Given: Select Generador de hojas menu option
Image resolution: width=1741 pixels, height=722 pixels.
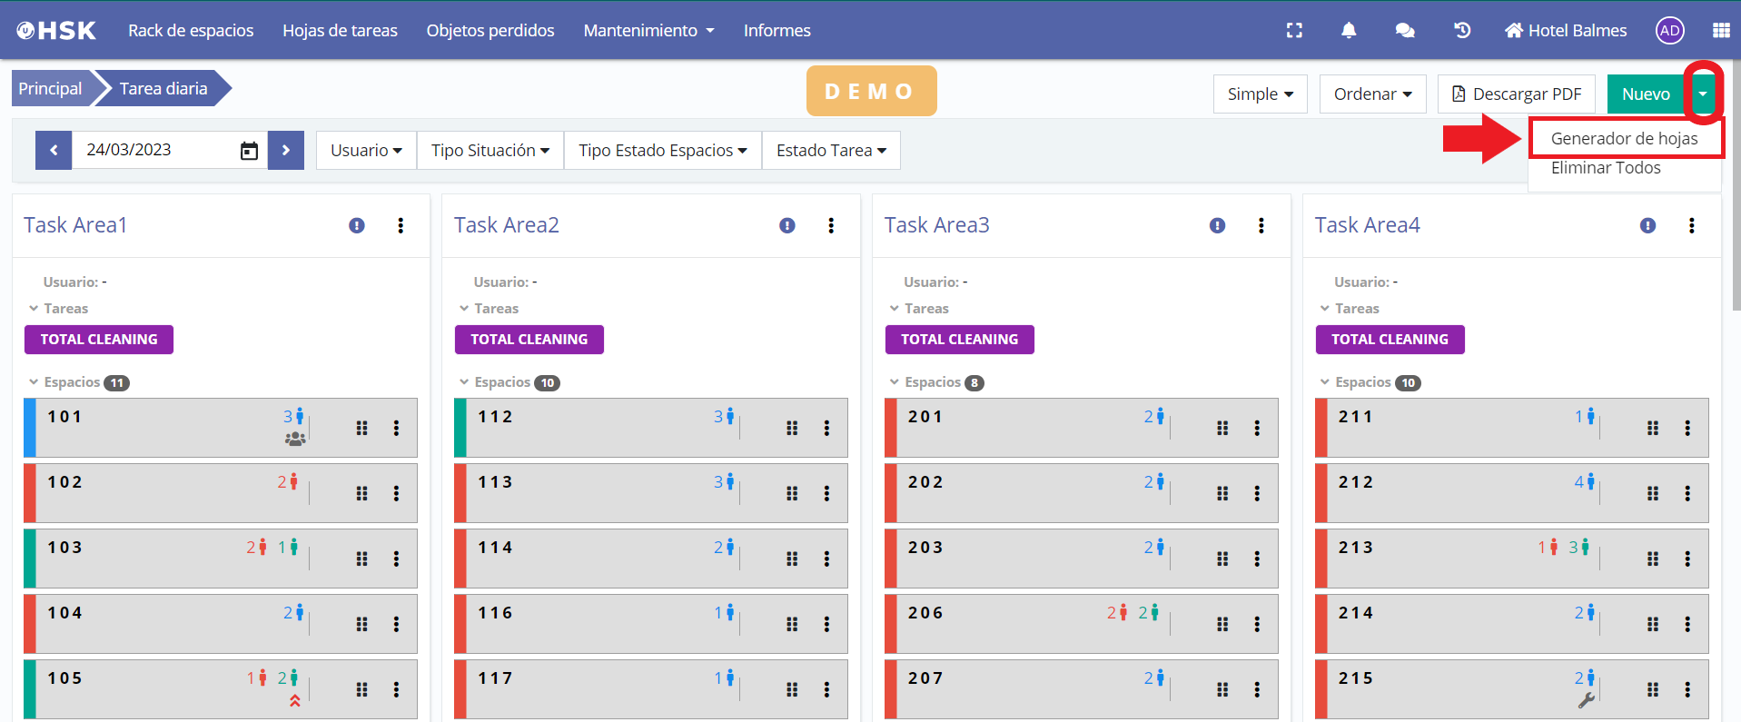Looking at the screenshot, I should click(1624, 139).
